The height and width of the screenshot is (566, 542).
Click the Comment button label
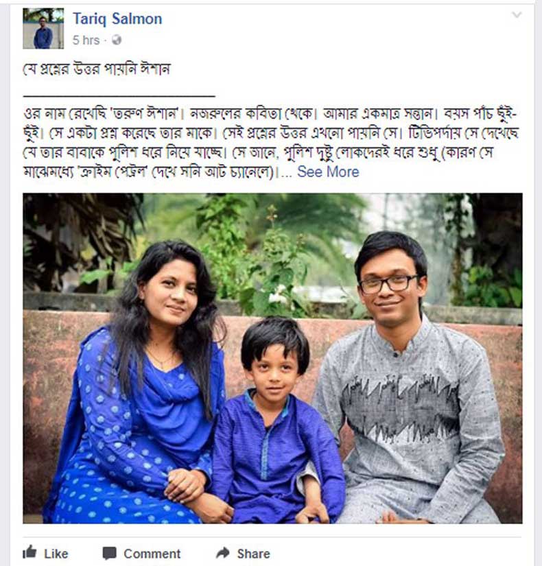[152, 554]
